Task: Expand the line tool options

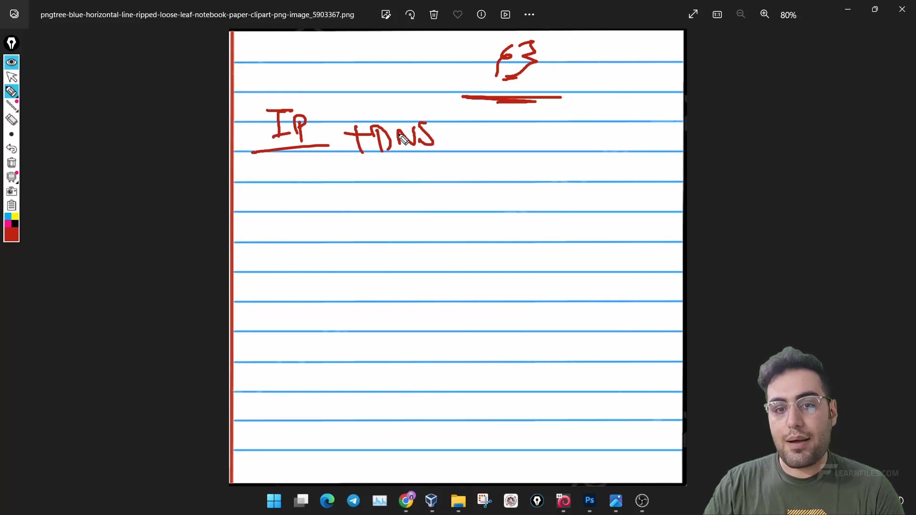Action: point(11,105)
